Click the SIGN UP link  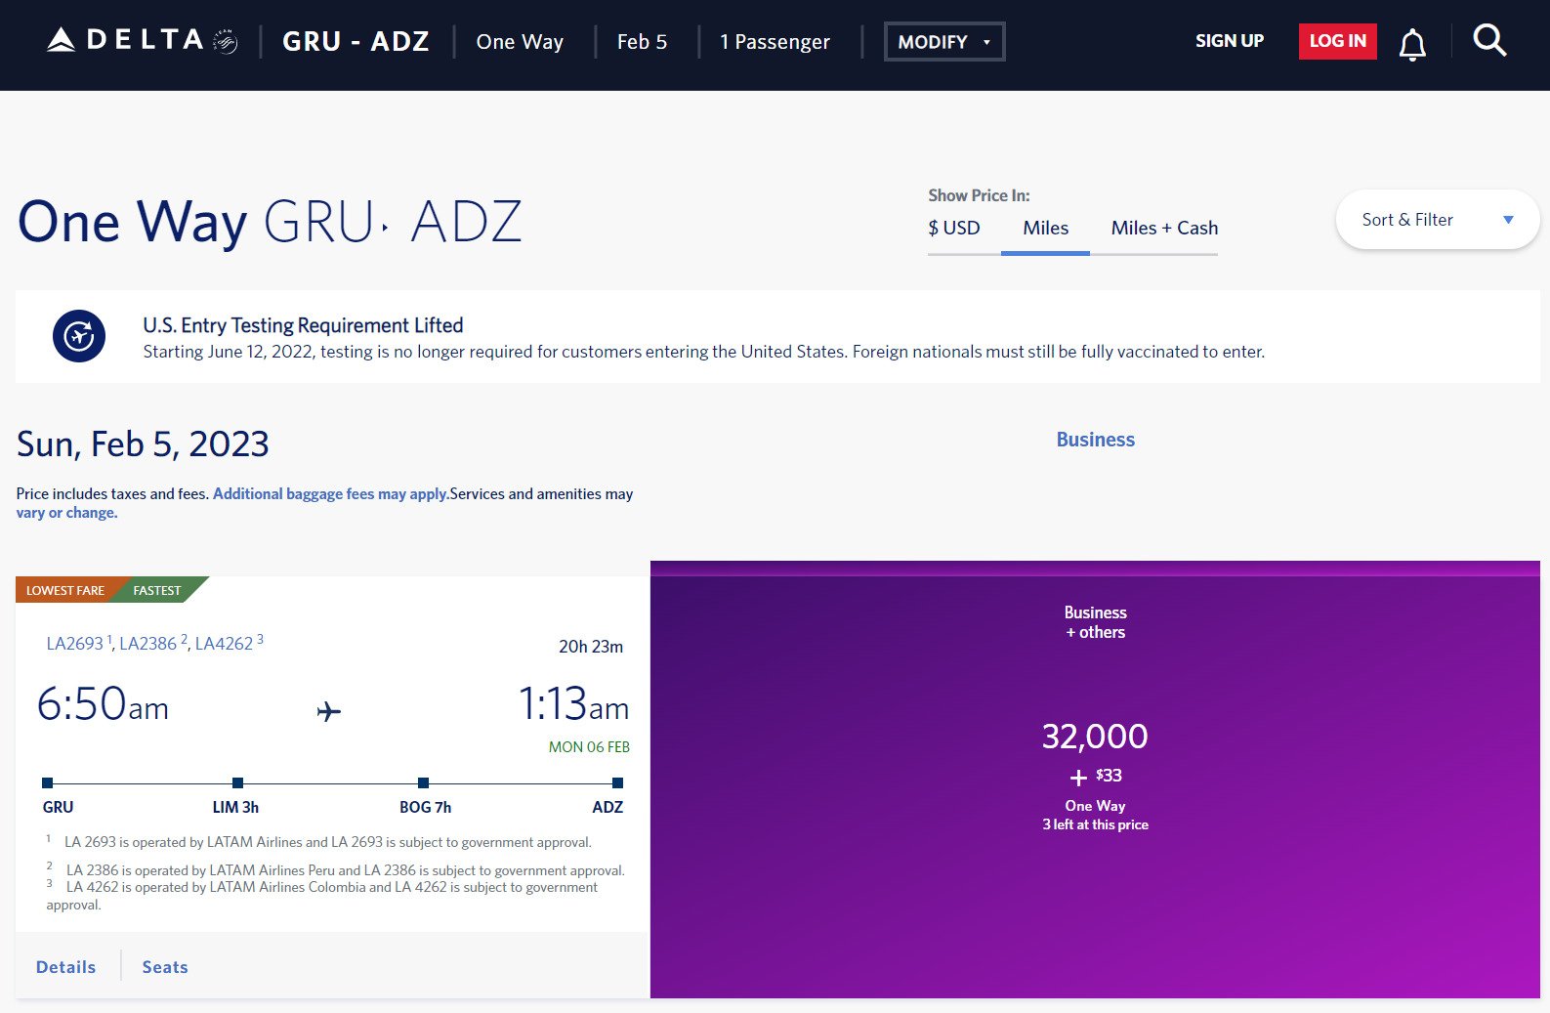(1229, 41)
